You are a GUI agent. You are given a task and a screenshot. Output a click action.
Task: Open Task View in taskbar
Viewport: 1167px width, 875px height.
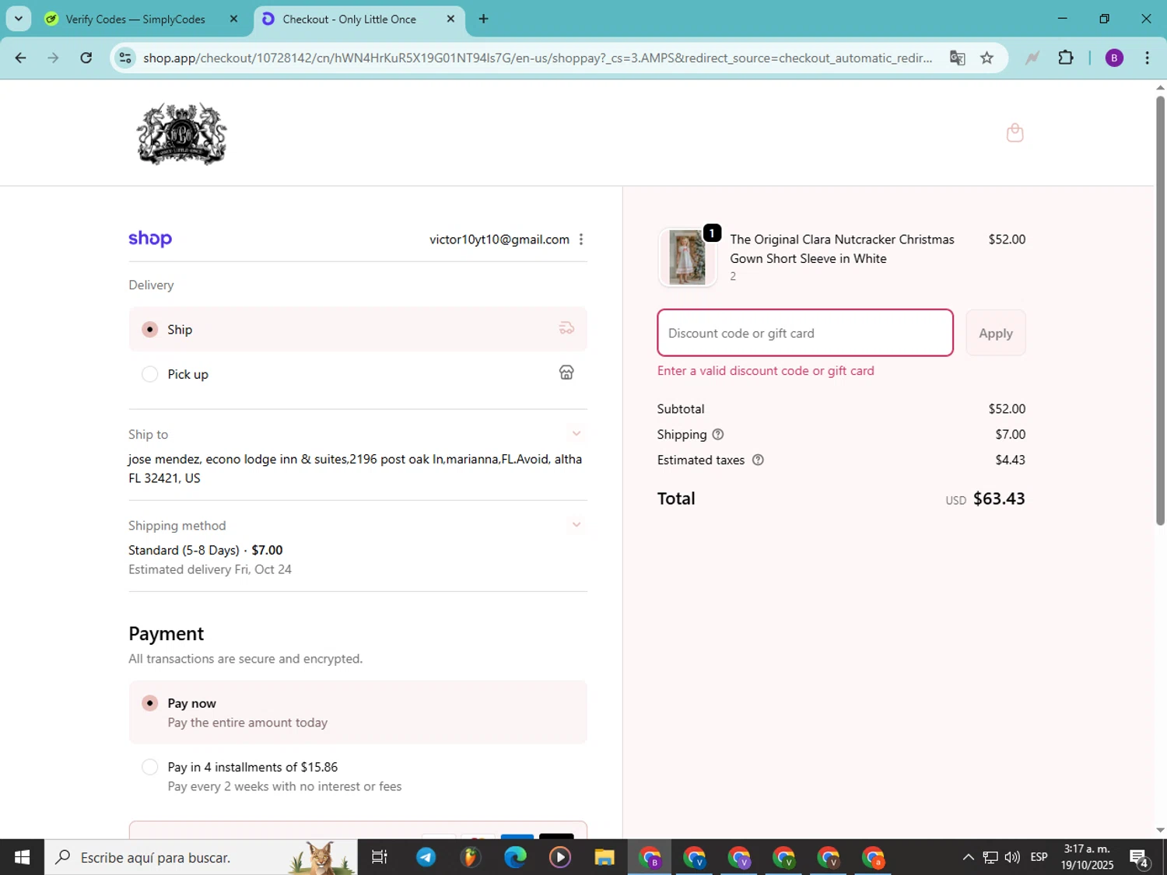pos(380,857)
